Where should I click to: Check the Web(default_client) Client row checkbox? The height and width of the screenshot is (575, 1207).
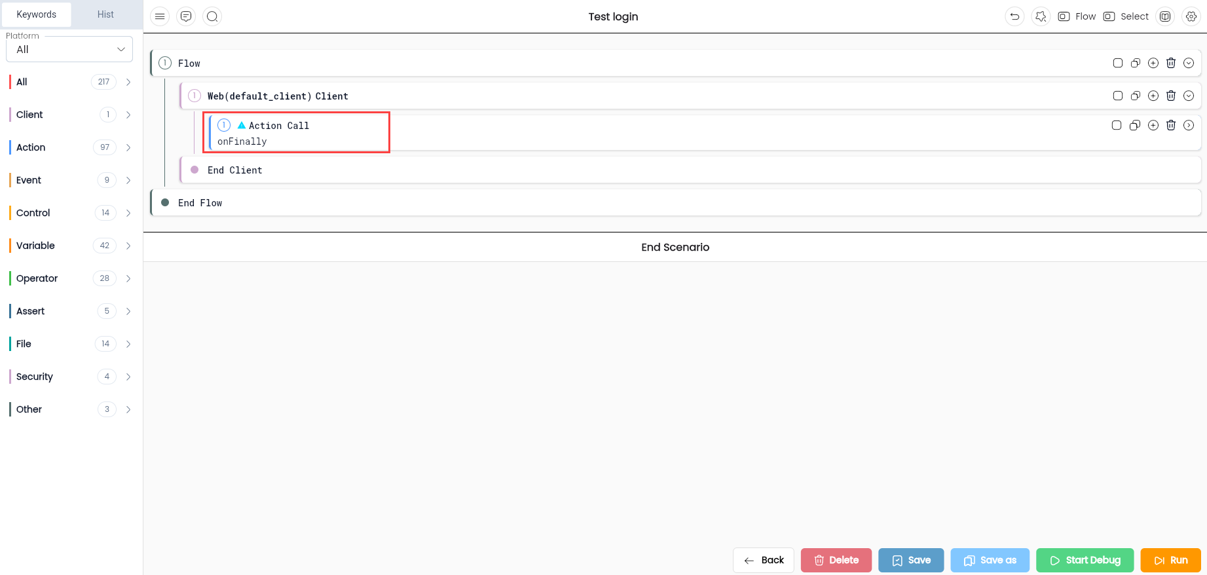[1118, 96]
